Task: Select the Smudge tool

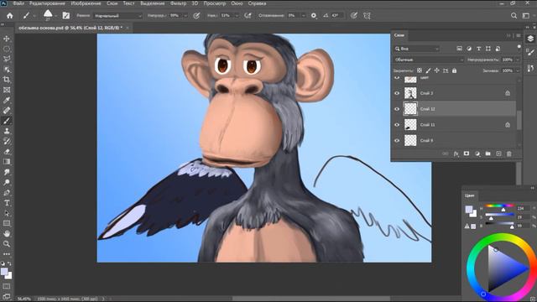Action: tap(7, 172)
